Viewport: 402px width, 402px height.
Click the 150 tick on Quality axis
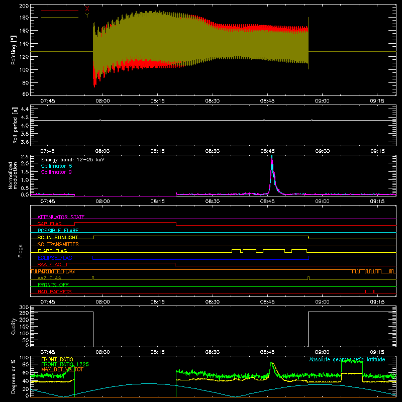[24, 327]
